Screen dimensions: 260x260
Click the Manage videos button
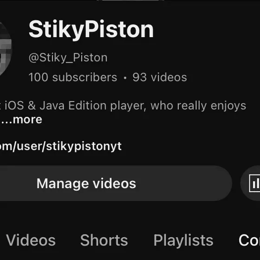pyautogui.click(x=114, y=183)
